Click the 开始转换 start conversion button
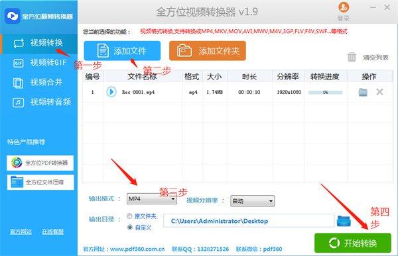The height and width of the screenshot is (256, 398). point(353,243)
